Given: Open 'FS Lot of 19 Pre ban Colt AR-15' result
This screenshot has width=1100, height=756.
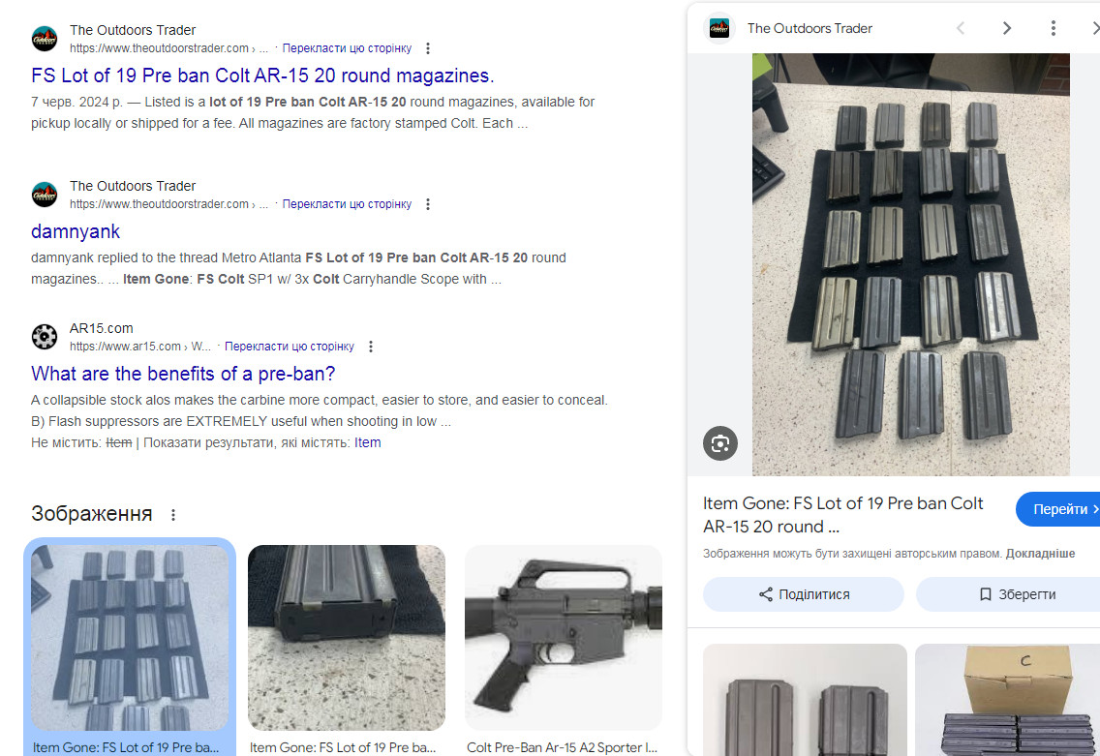Looking at the screenshot, I should click(x=262, y=76).
